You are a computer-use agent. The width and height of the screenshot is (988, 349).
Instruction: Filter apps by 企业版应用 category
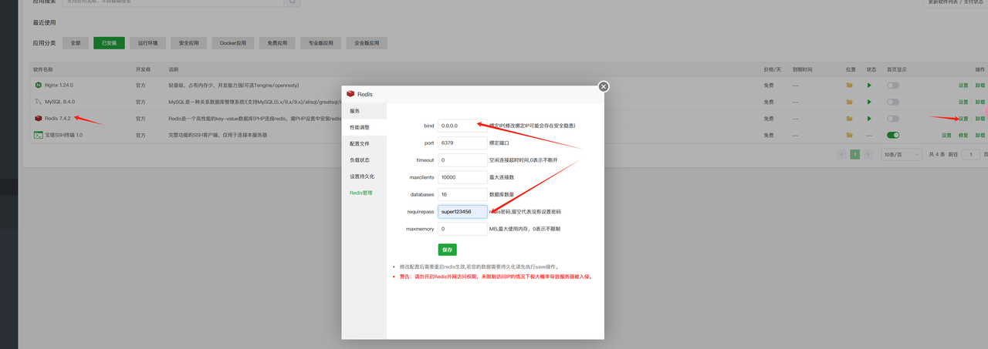click(367, 43)
